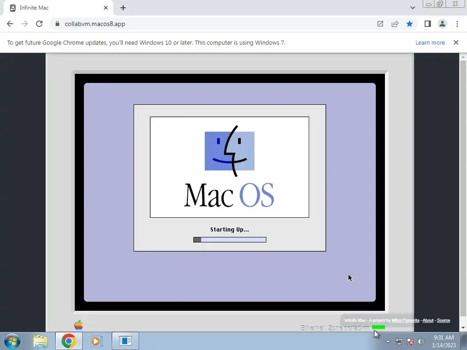Click the rainbow Apple logo below screen
467x350 pixels.
click(x=78, y=325)
